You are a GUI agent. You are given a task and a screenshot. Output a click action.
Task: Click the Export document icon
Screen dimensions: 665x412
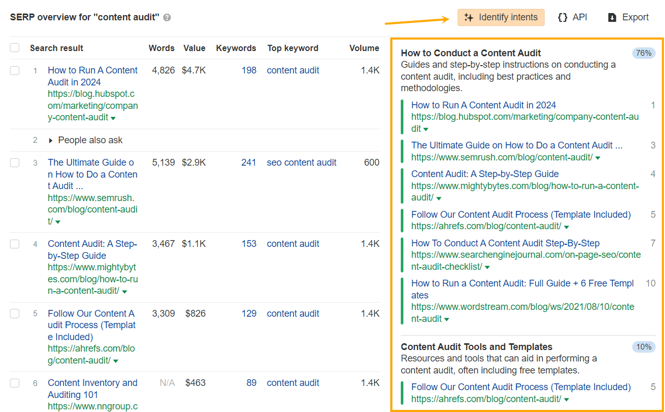pos(611,17)
